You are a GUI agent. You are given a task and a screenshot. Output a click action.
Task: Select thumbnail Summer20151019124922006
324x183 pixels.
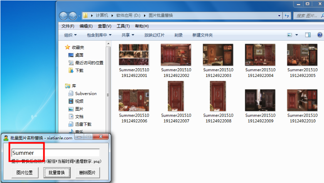[134, 100]
